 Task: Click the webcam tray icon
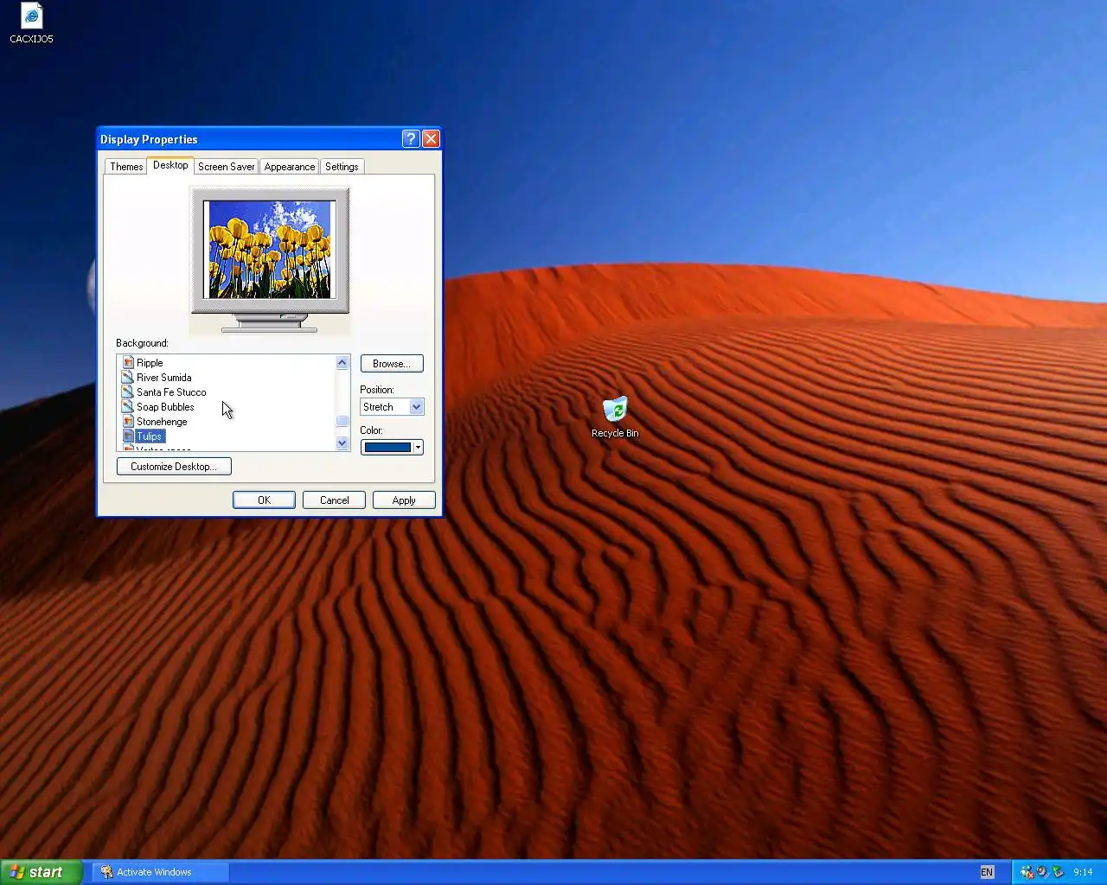pyautogui.click(x=1042, y=872)
